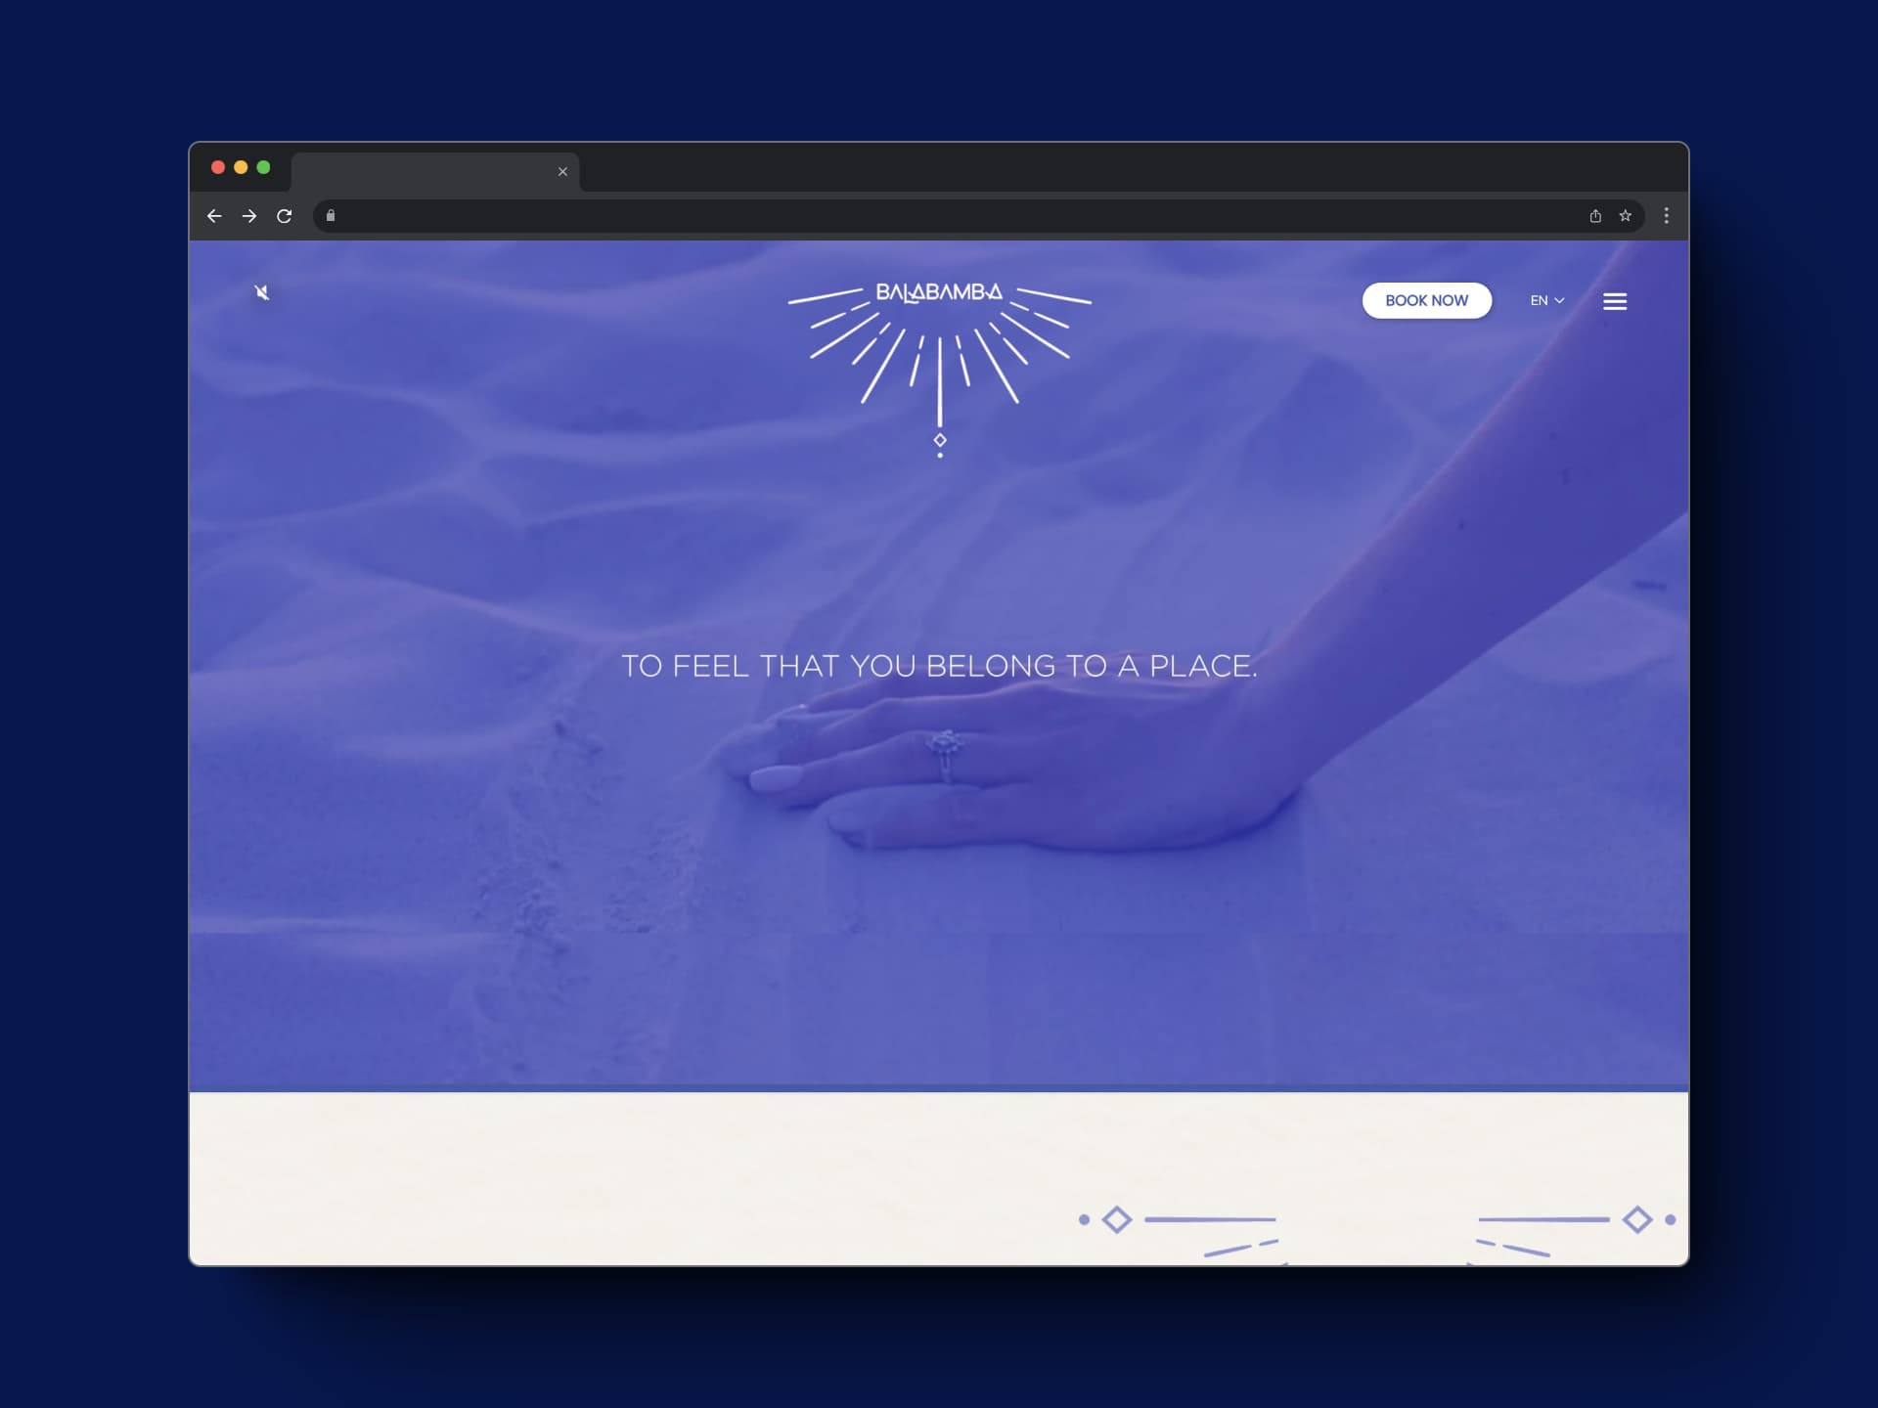The width and height of the screenshot is (1878, 1408).
Task: Open the browser three-dot menu
Action: 1667,216
